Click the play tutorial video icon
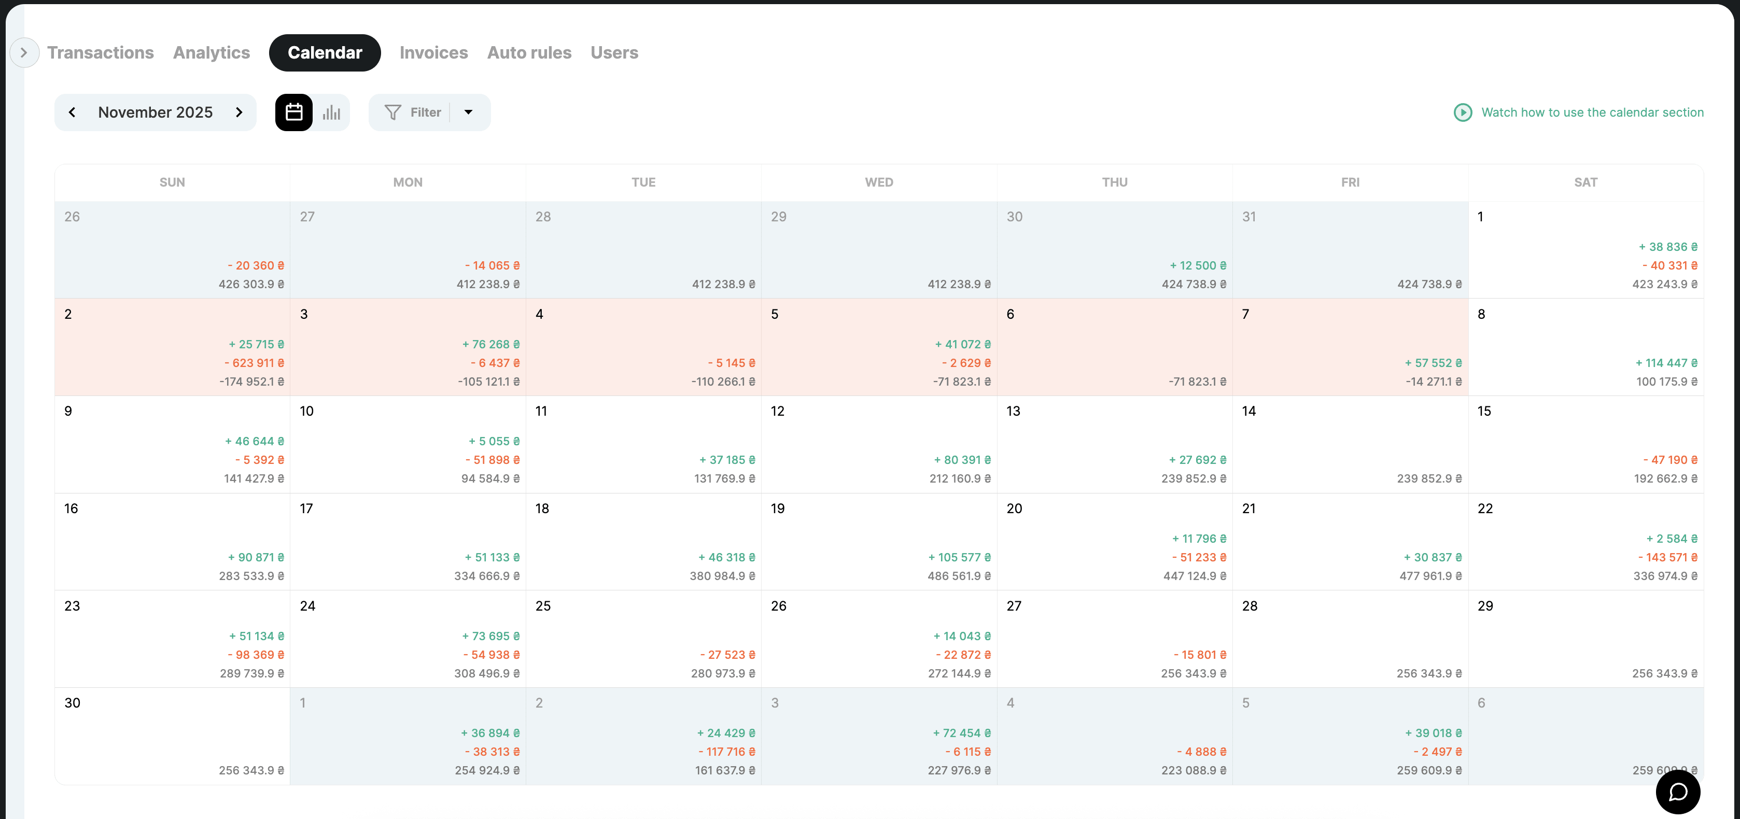 tap(1463, 112)
